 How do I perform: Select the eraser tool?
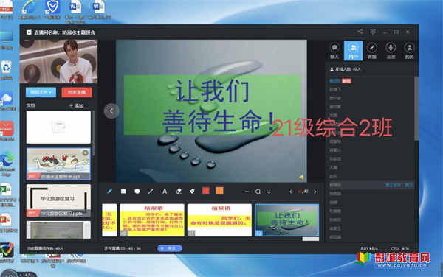tap(178, 192)
